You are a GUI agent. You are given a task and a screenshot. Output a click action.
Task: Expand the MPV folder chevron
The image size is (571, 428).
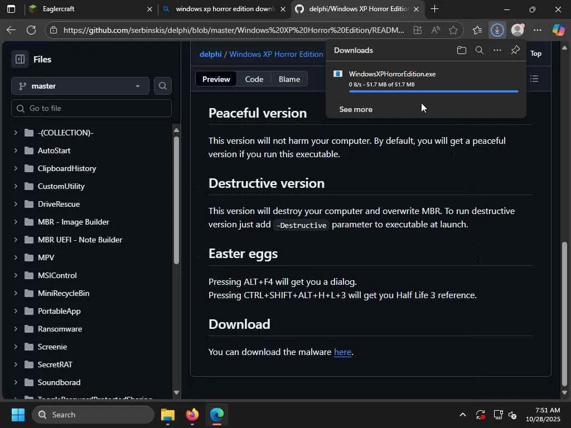[16, 257]
